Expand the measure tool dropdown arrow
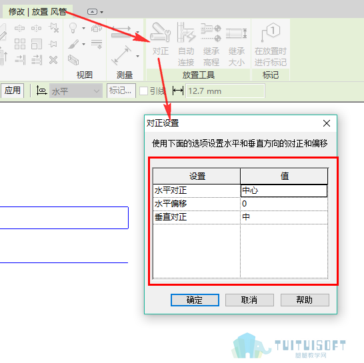 [137, 32]
